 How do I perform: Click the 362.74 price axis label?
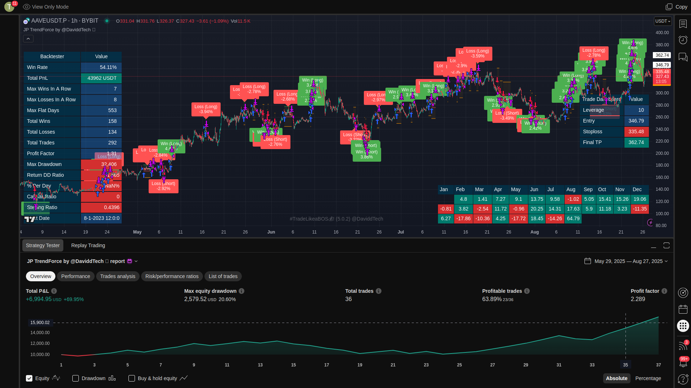(662, 55)
